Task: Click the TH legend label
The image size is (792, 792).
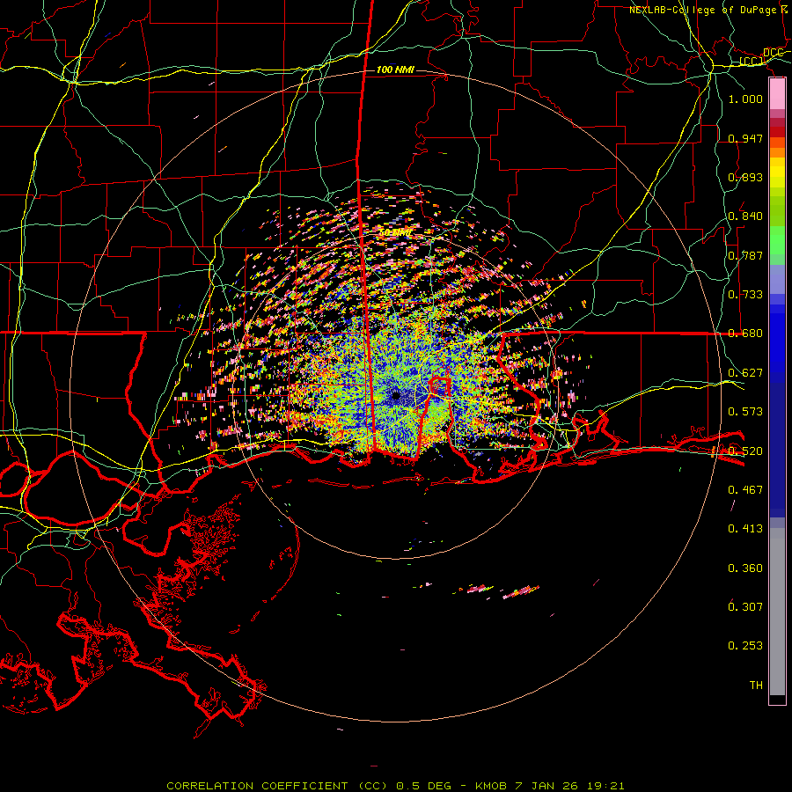Action: tap(756, 686)
